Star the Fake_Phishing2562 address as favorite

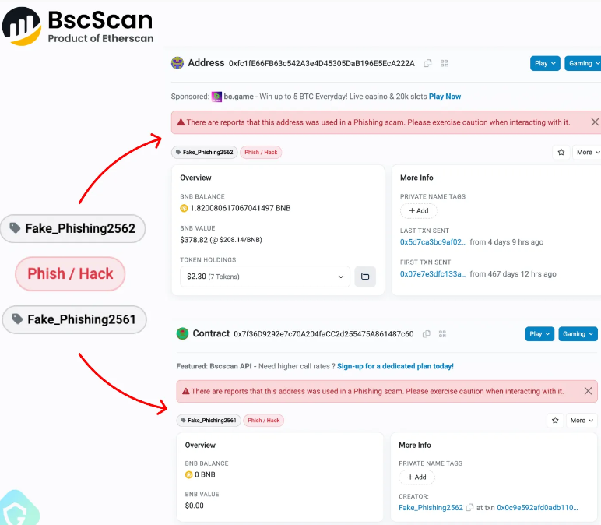(561, 152)
